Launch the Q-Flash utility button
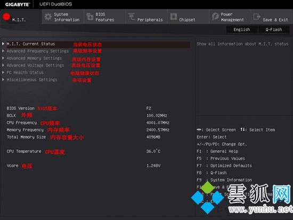 point(274,29)
